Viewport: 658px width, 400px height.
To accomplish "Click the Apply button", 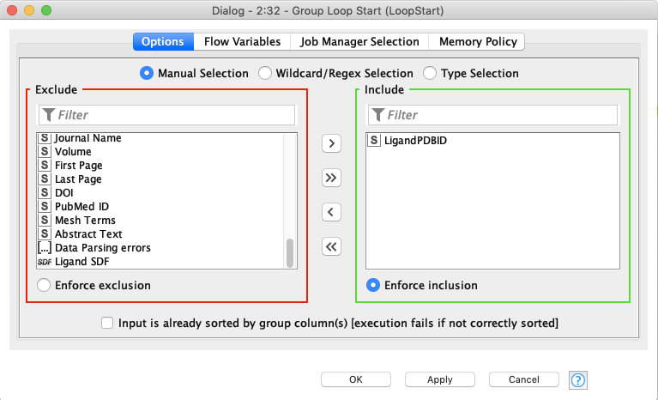I will click(x=439, y=379).
